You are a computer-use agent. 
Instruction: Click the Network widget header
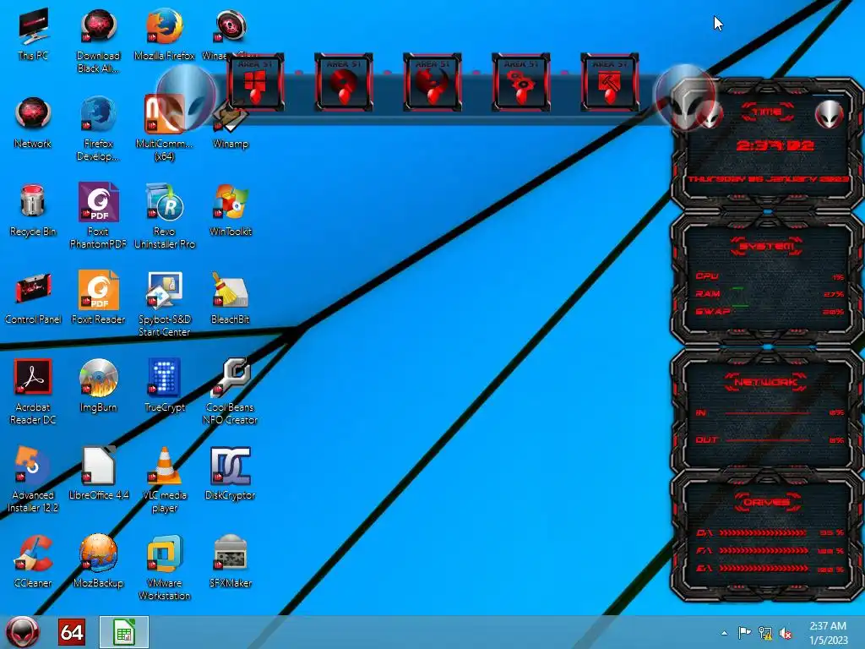click(766, 382)
